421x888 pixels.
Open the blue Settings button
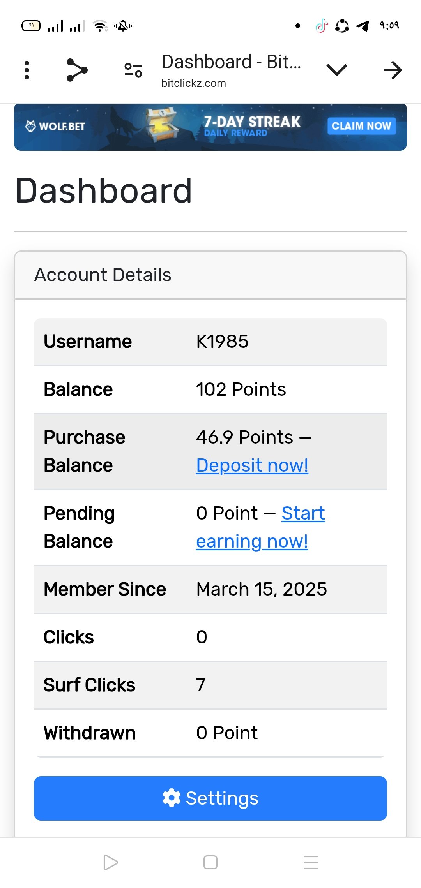210,798
